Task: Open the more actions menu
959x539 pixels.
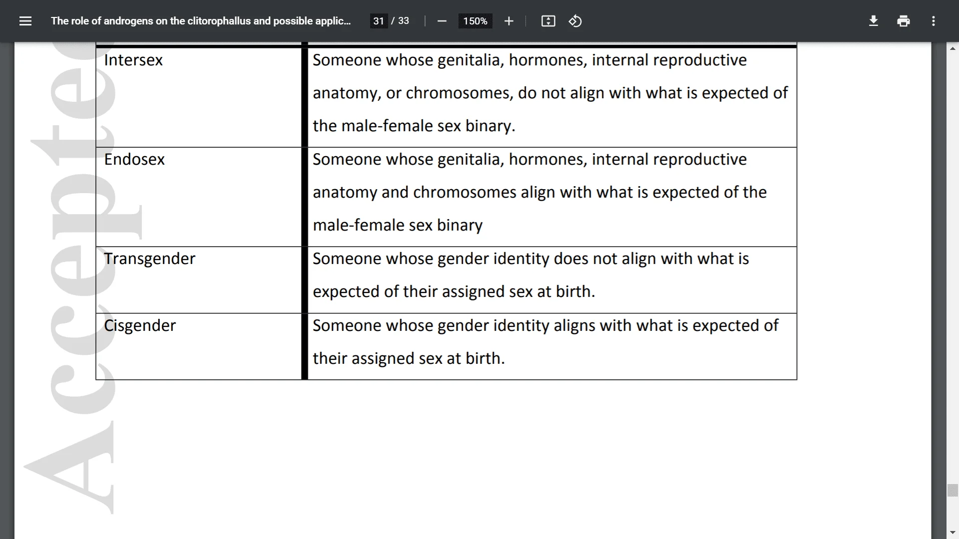Action: [933, 21]
